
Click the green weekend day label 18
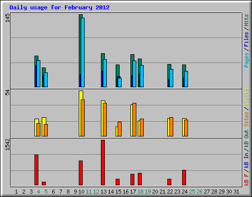point(140,192)
